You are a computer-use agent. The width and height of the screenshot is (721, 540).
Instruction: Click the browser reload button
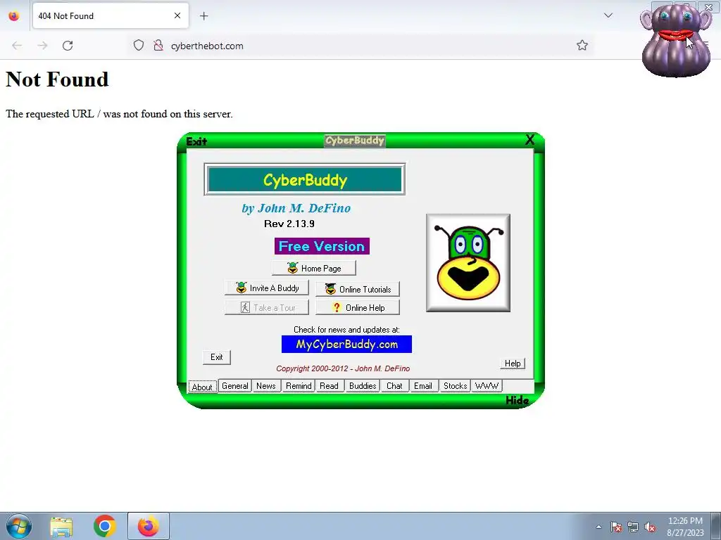[x=68, y=46]
